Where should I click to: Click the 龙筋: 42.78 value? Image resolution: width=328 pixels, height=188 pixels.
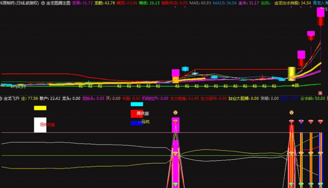[x=104, y=3]
